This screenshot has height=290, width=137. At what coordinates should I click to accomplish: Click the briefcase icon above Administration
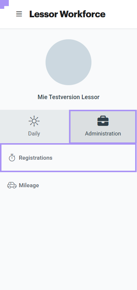pyautogui.click(x=103, y=121)
